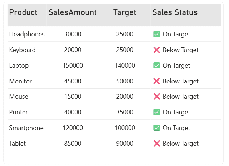The image size is (229, 166).
Task: Select the Headphones product cell
Action: pyautogui.click(x=27, y=34)
